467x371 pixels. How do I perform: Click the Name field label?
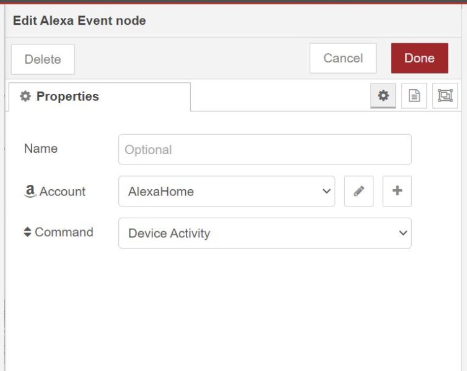(40, 148)
